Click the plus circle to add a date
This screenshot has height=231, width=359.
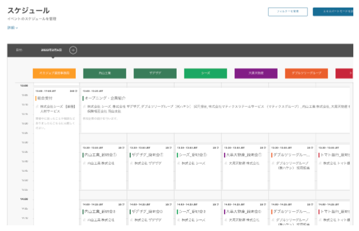73,50
